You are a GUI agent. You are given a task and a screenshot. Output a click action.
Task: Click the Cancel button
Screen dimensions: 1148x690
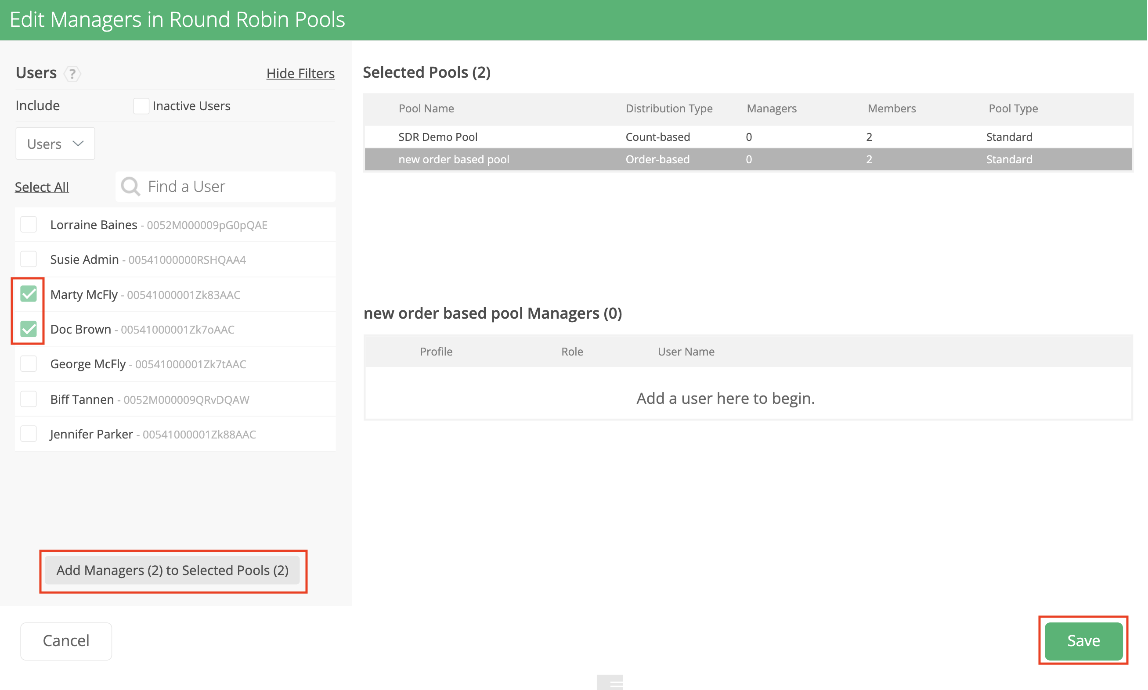[66, 641]
